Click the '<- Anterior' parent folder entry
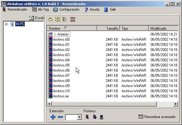182x125 pixels. (61, 34)
